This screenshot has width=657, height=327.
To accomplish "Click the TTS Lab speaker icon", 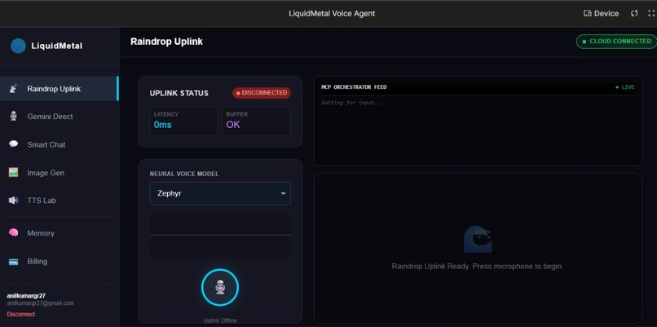I will pos(13,201).
